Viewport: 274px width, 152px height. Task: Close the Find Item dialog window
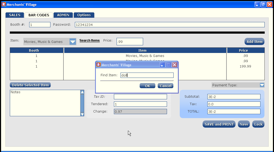point(174,65)
